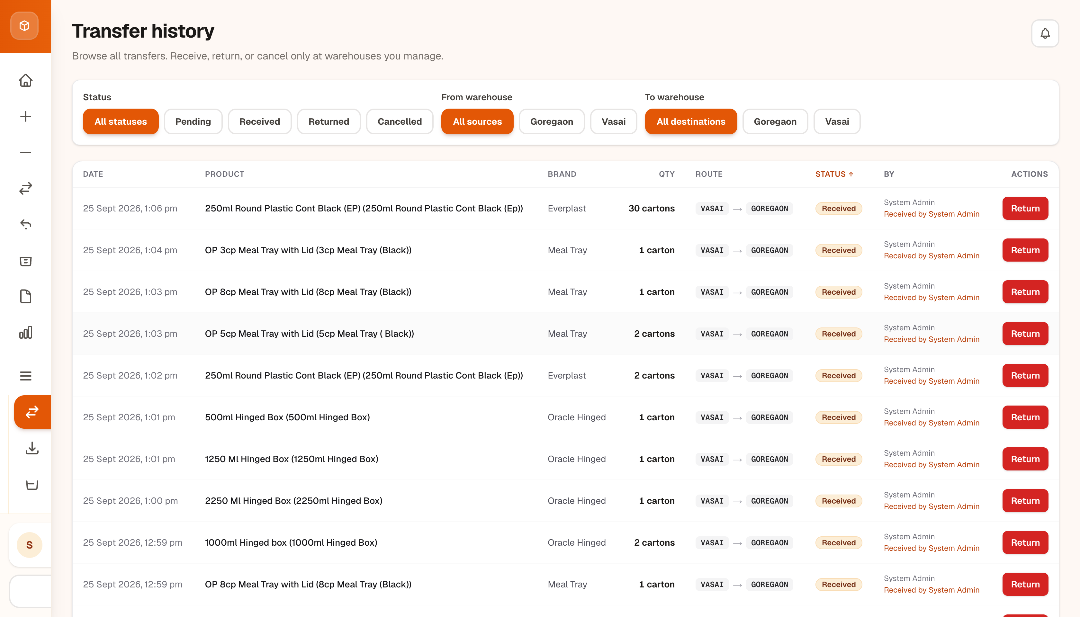The width and height of the screenshot is (1080, 617).
Task: Sort by the By column header
Action: (889, 174)
